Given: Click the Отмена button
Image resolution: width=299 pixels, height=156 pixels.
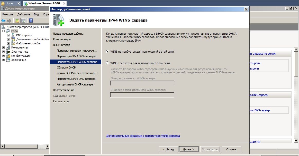Looking at the screenshot, I should pyautogui.click(x=231, y=149).
